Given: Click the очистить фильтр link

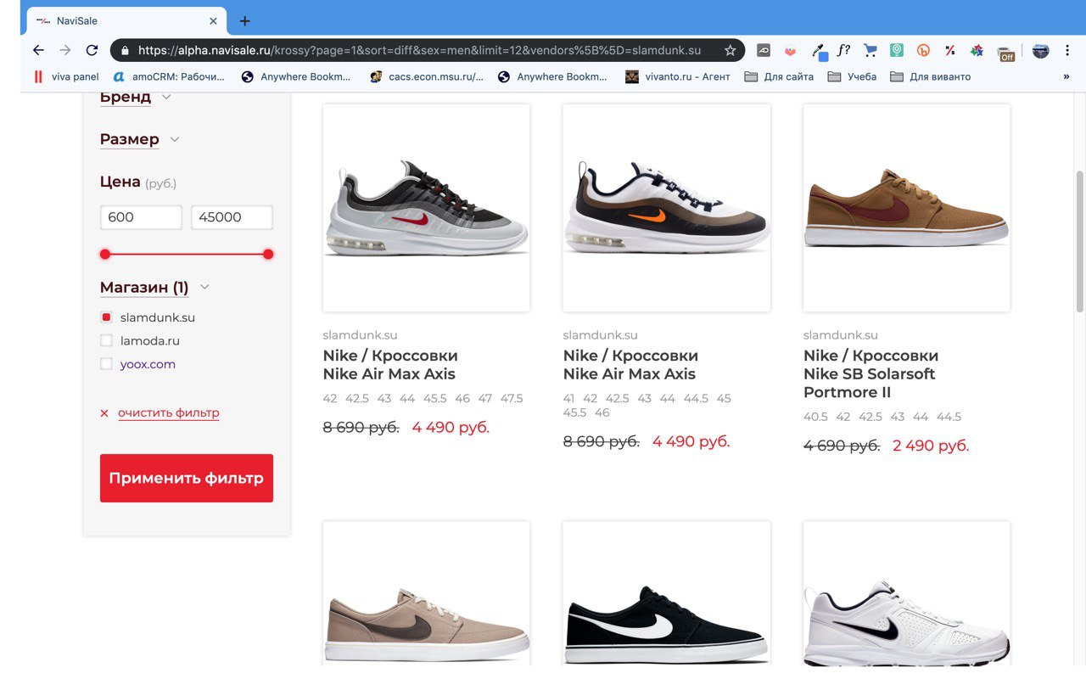Looking at the screenshot, I should [x=169, y=413].
